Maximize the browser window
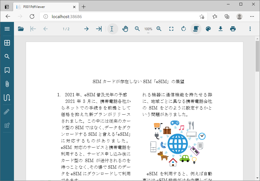The image size is (260, 181). (x=241, y=4)
